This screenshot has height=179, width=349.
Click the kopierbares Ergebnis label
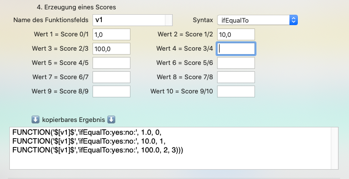(x=73, y=120)
